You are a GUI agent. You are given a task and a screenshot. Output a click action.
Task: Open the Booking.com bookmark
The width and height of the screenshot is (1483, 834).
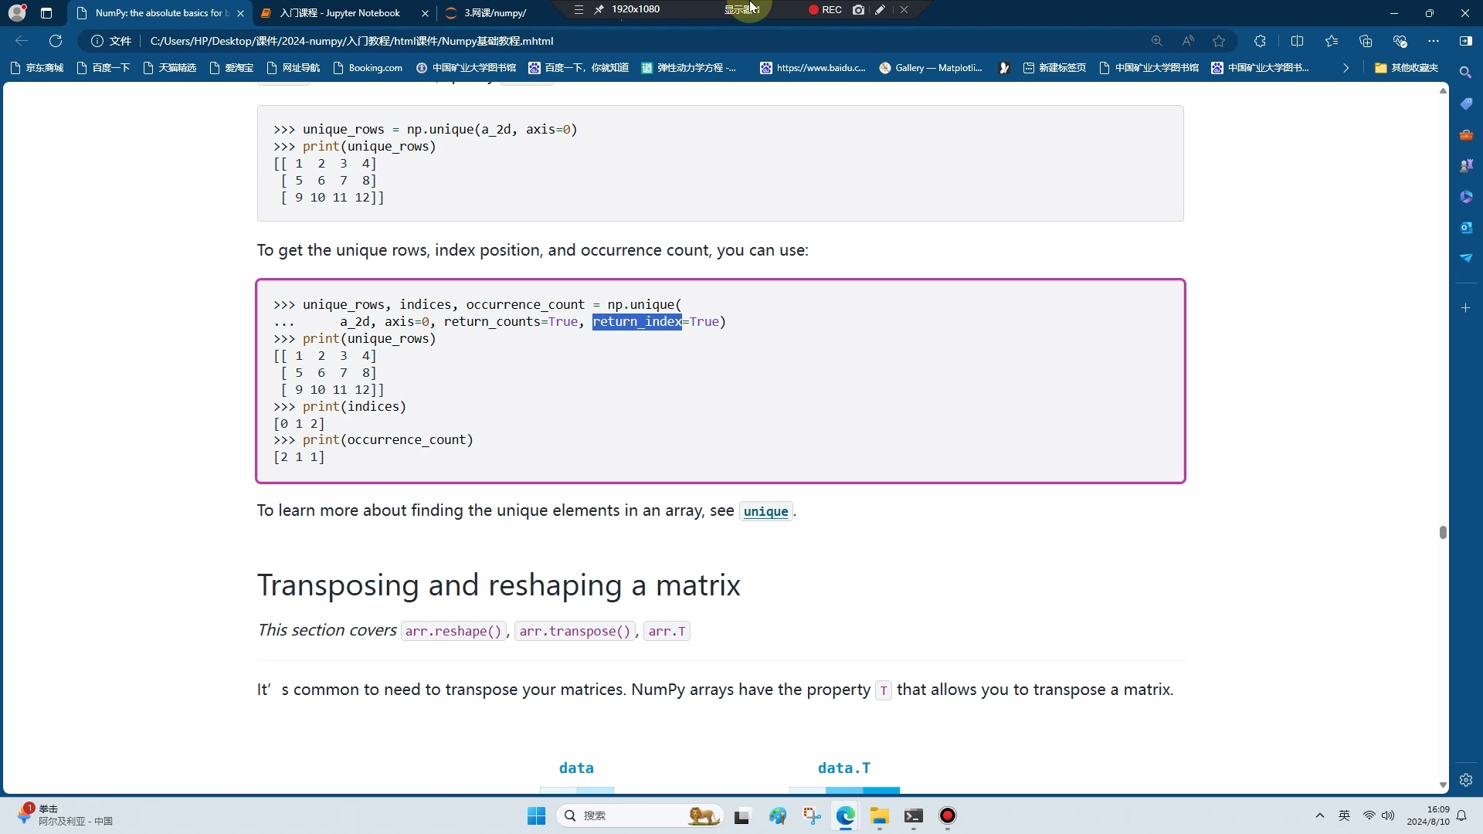point(368,68)
